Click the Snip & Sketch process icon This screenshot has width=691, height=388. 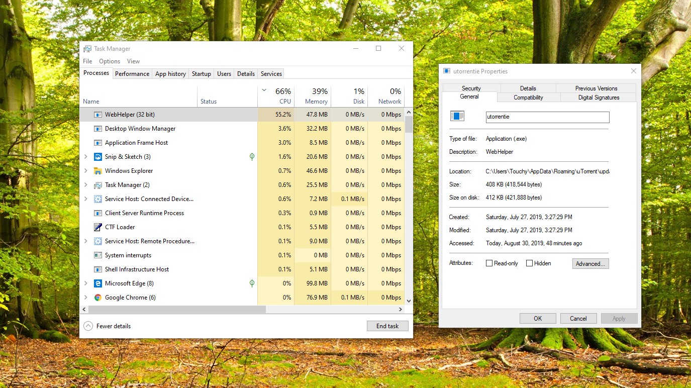tap(98, 157)
